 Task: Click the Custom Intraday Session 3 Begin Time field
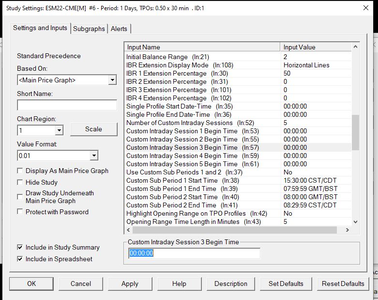coord(194,253)
